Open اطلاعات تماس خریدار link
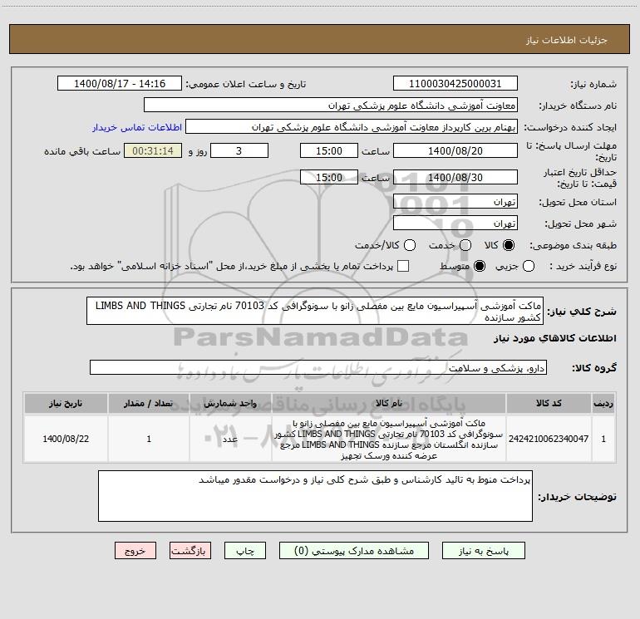This screenshot has width=640, height=619. coord(137,127)
